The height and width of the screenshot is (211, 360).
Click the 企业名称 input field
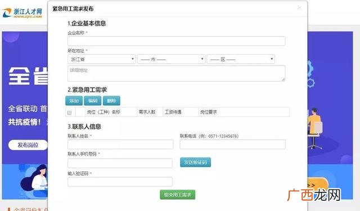pos(176,41)
